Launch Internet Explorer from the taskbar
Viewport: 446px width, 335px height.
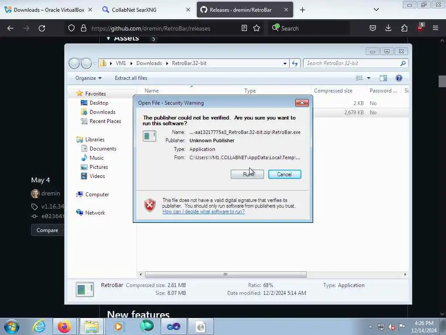click(39, 326)
